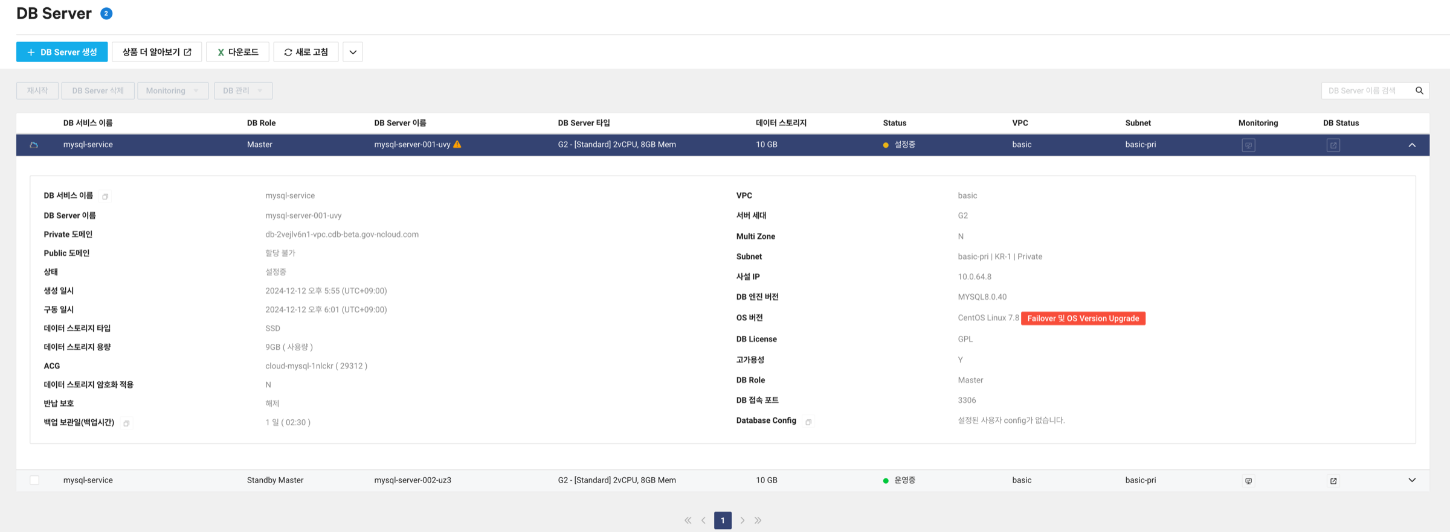
Task: Open Monitoring icon for mysql-server-002-uz3 row
Action: click(1248, 481)
